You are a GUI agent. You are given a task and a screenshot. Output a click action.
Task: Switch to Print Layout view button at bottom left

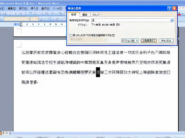[x=6, y=133]
